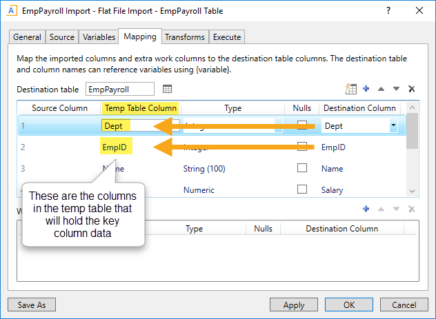Add a work column using lower plus icon
The image size is (436, 319).
pyautogui.click(x=366, y=209)
